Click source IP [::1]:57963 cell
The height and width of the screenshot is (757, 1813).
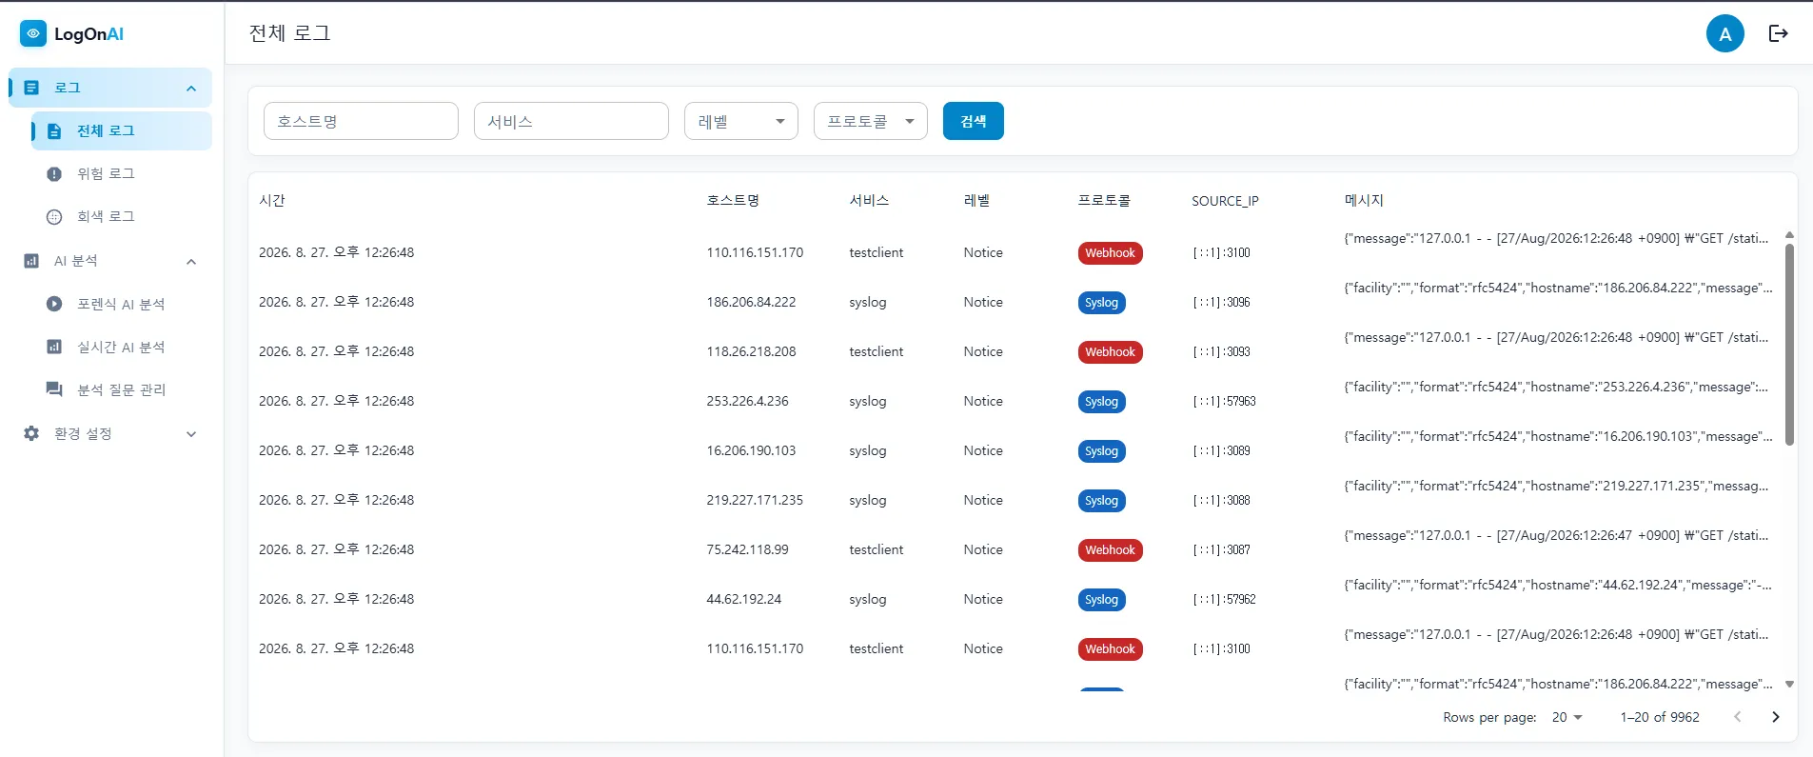1224,402
